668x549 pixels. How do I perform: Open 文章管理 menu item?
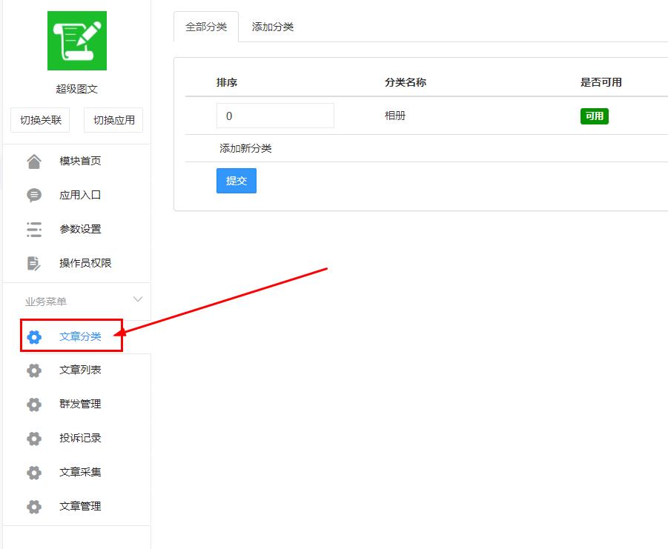pos(80,506)
